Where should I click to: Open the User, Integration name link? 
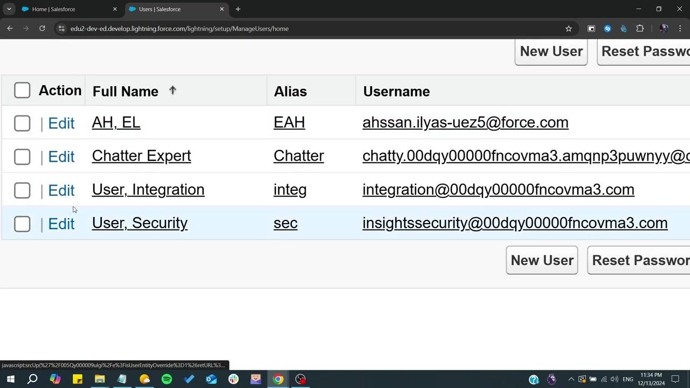click(148, 189)
